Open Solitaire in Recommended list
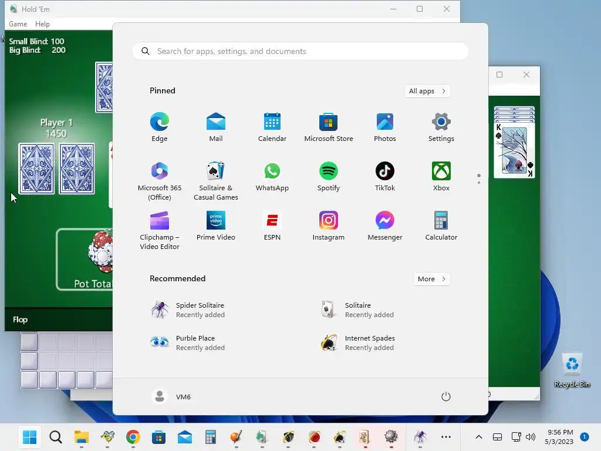This screenshot has width=601, height=451. (357, 310)
